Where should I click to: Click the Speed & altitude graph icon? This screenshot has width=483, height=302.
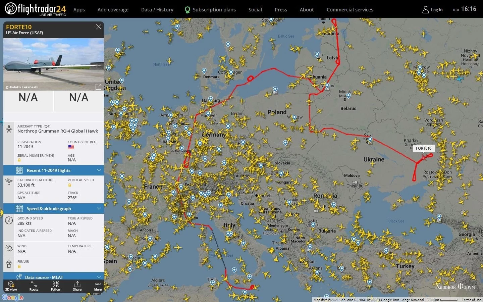coord(19,208)
